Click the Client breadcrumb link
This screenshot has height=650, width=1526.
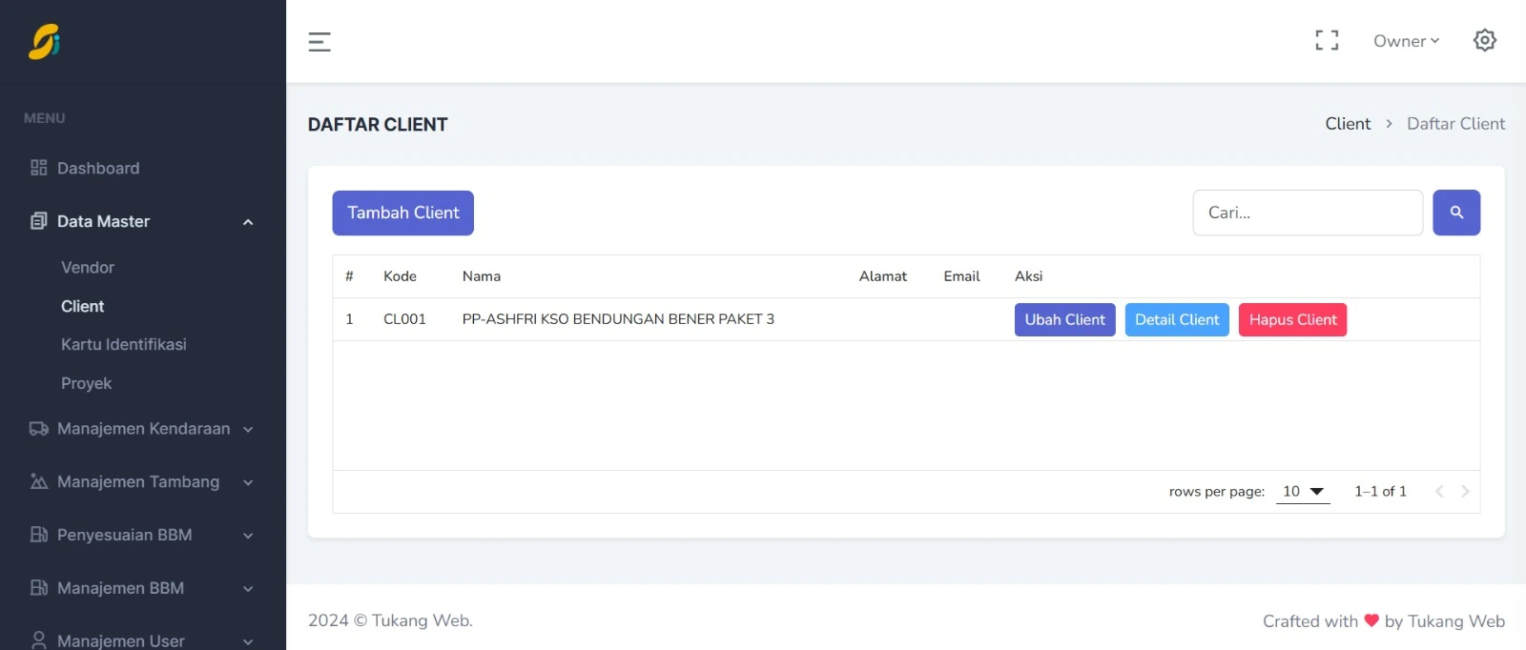(1347, 124)
